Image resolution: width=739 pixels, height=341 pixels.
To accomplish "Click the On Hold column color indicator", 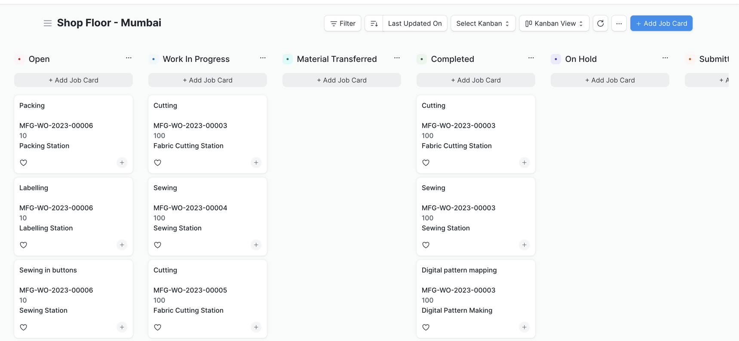I will click(x=556, y=59).
